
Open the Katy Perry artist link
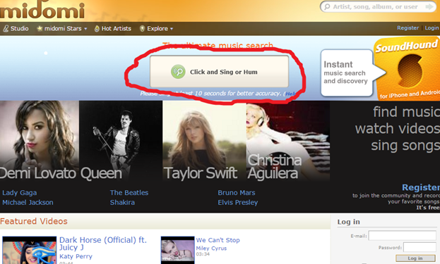click(76, 256)
